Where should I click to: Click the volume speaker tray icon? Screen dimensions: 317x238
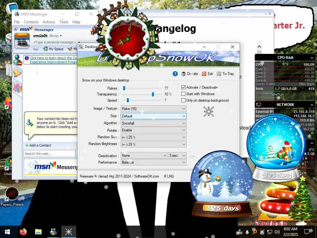click(277, 232)
